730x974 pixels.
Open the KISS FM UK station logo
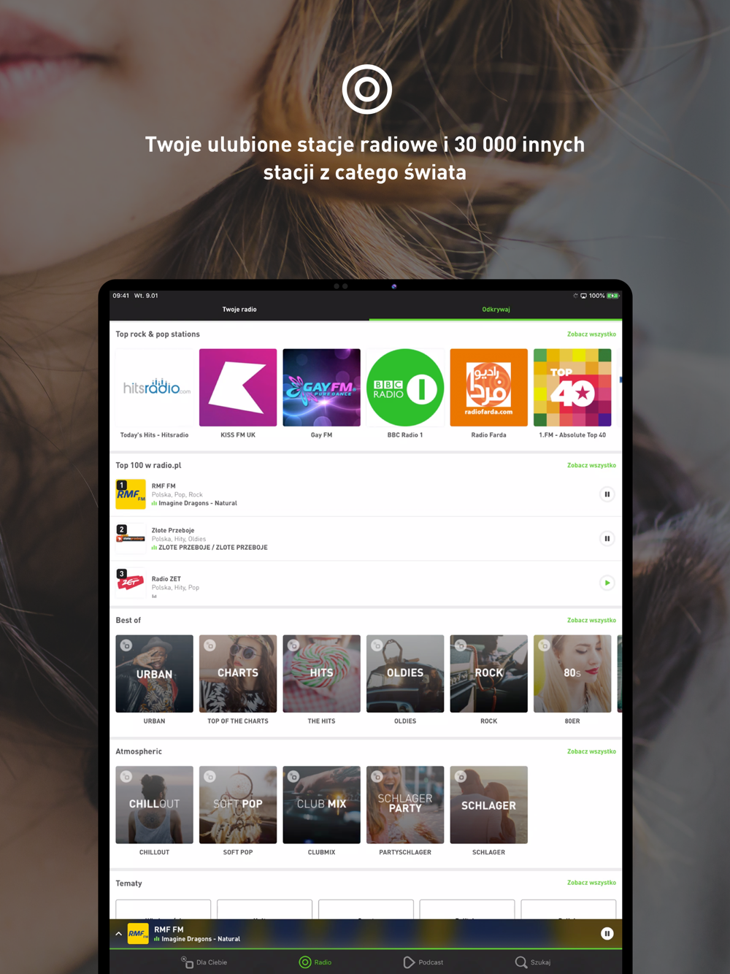(x=238, y=388)
